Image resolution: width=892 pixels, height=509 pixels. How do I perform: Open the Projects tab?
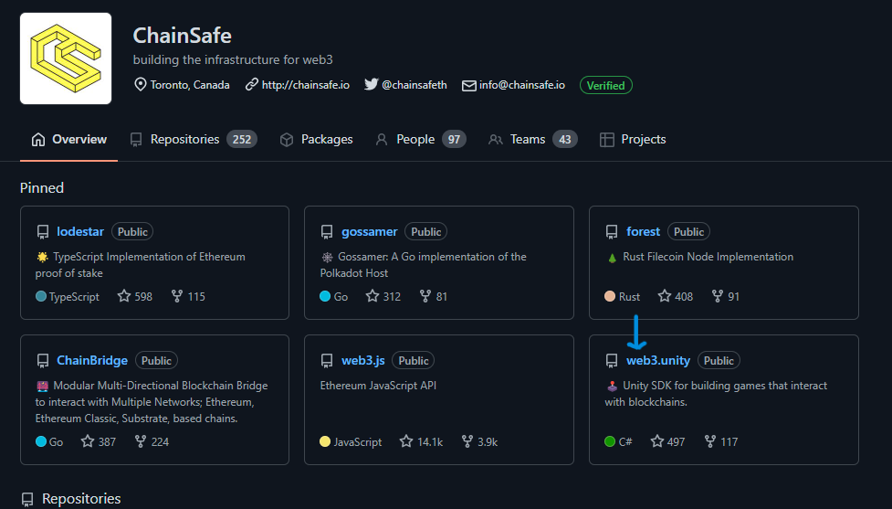coord(633,140)
